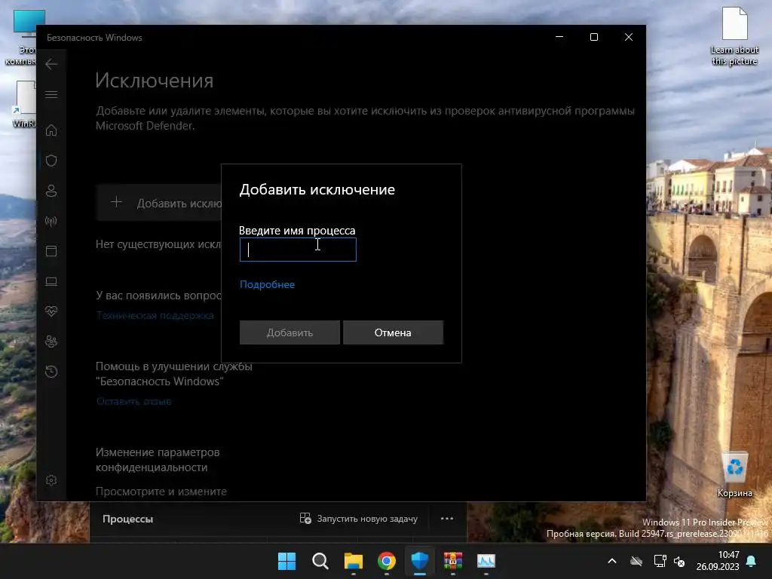Open Device security laptop icon
The image size is (772, 579).
click(x=51, y=281)
